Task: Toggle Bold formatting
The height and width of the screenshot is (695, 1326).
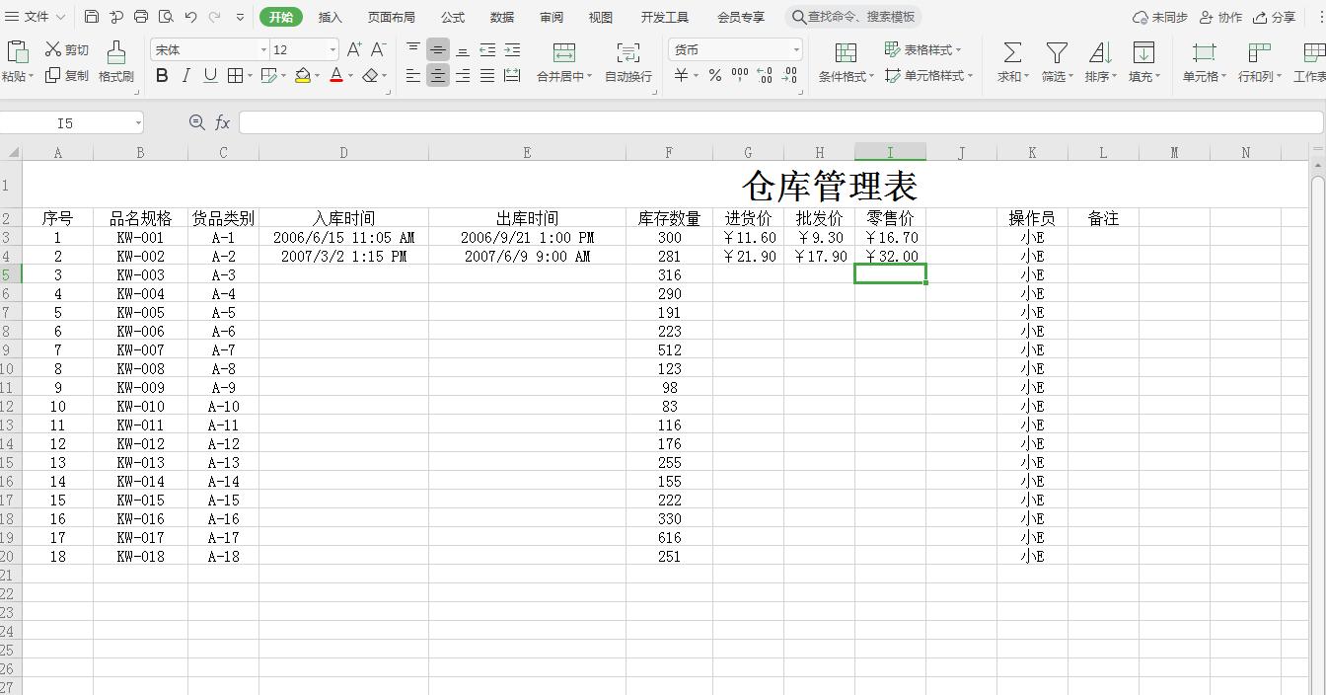Action: [x=161, y=75]
